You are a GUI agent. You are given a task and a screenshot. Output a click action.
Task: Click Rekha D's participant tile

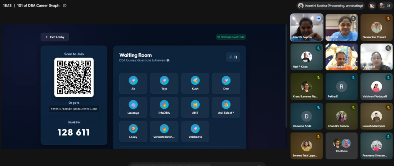point(342,86)
